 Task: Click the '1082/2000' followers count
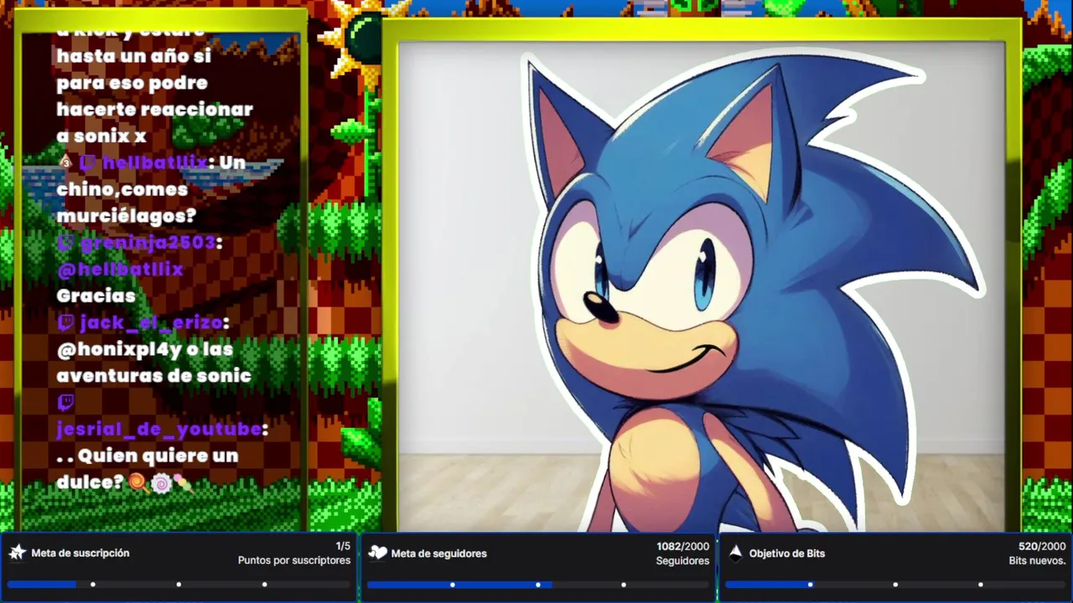pyautogui.click(x=683, y=546)
